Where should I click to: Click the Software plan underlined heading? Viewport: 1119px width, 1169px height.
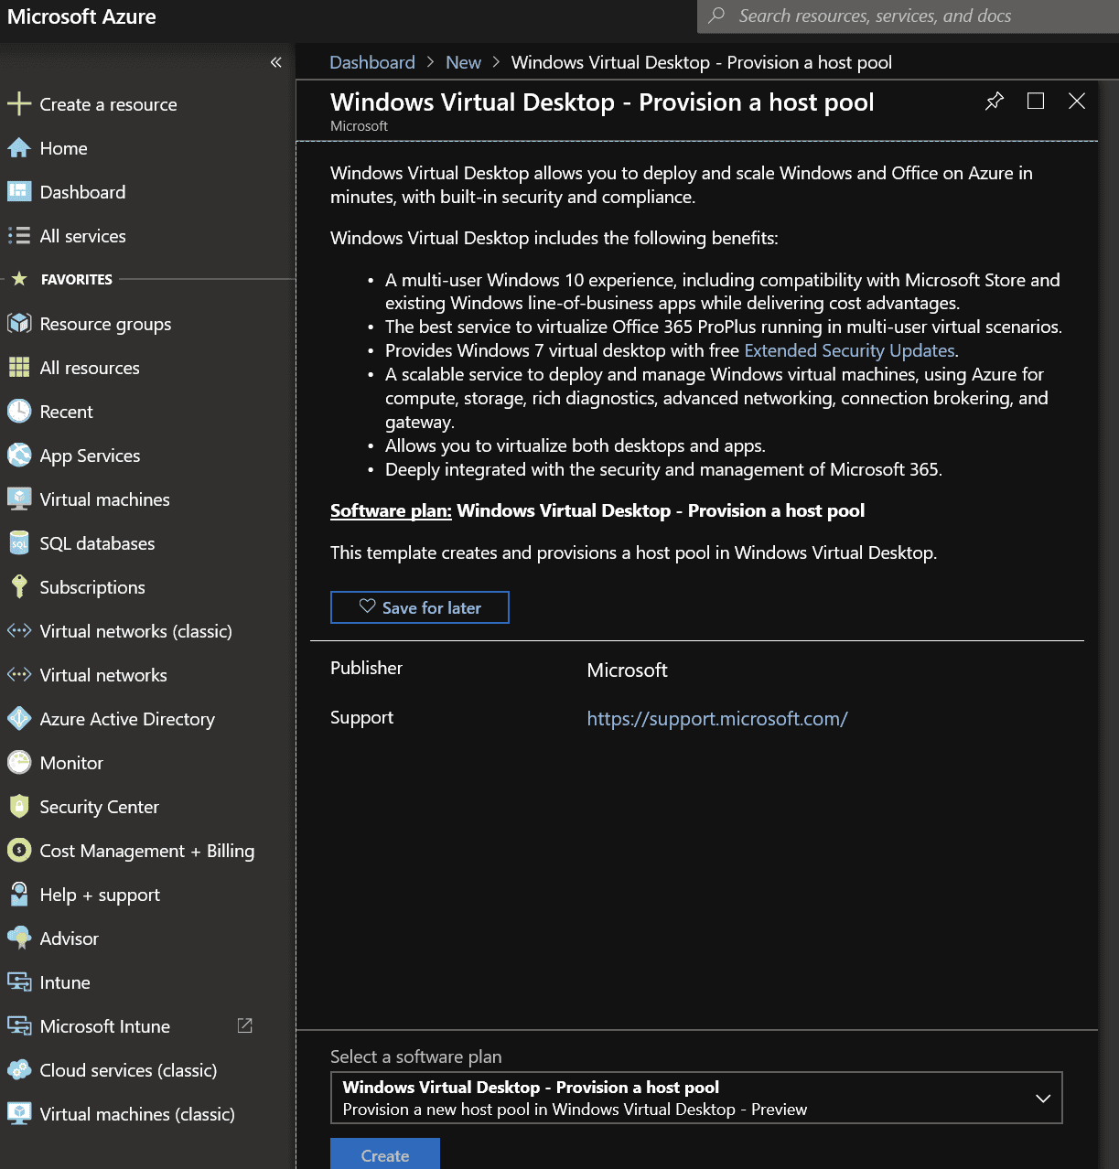click(391, 510)
